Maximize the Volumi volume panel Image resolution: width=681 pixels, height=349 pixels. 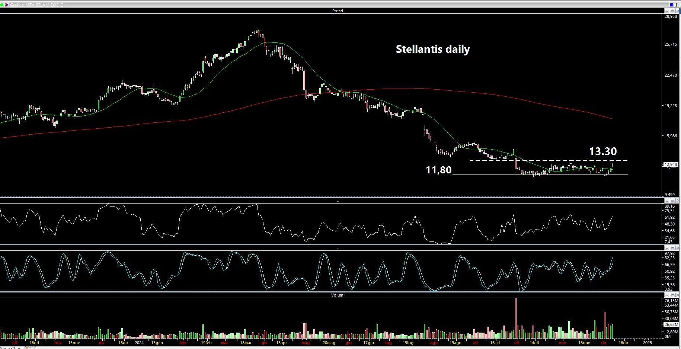(672, 295)
